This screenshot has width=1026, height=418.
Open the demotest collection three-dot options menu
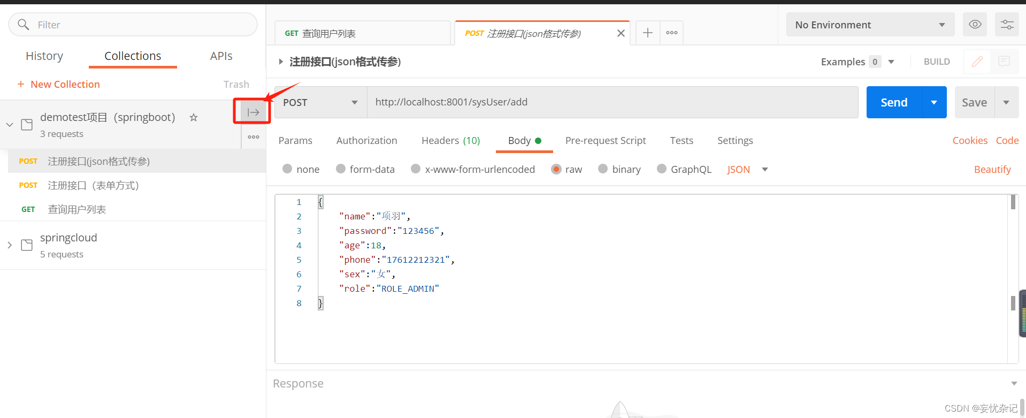[x=254, y=137]
